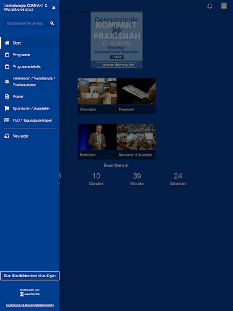The image size is (233, 311).
Task: Open the Programm tile with brochure photo
Action: click(x=136, y=96)
